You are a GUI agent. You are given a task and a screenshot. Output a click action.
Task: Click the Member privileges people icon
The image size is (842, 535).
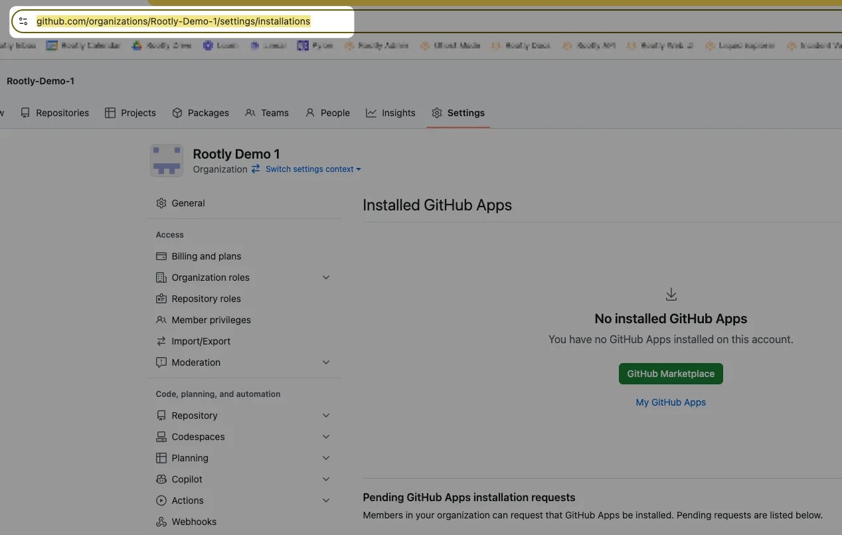pos(161,320)
